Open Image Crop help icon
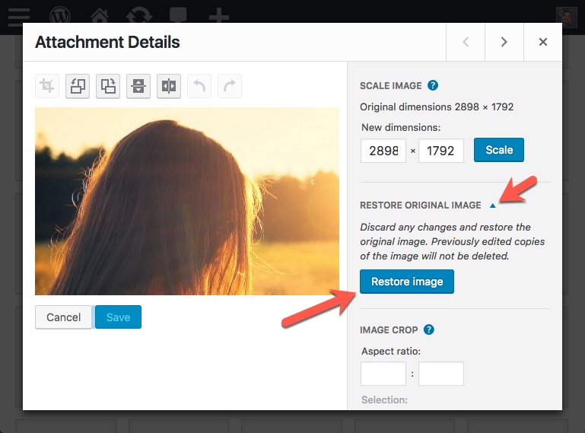The width and height of the screenshot is (585, 433). 429,330
